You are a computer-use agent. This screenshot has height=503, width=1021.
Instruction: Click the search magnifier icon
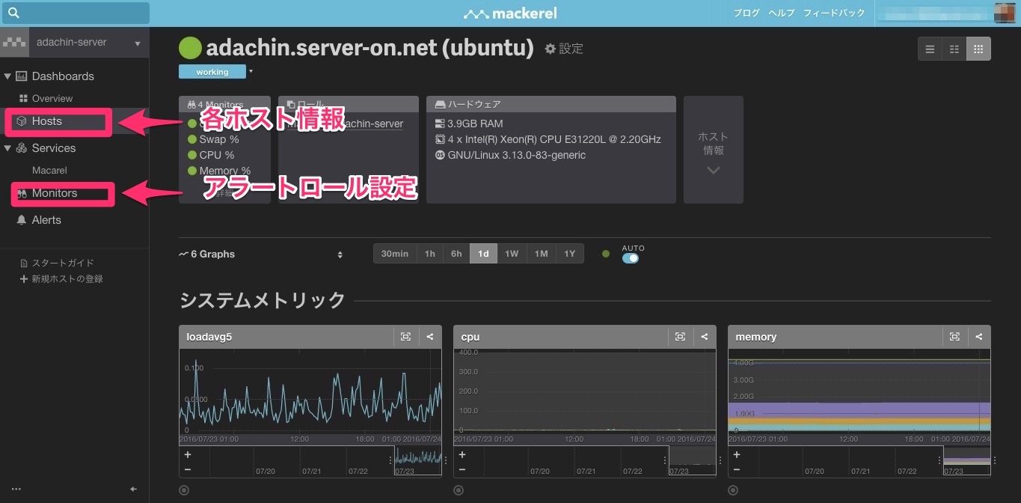click(x=13, y=13)
